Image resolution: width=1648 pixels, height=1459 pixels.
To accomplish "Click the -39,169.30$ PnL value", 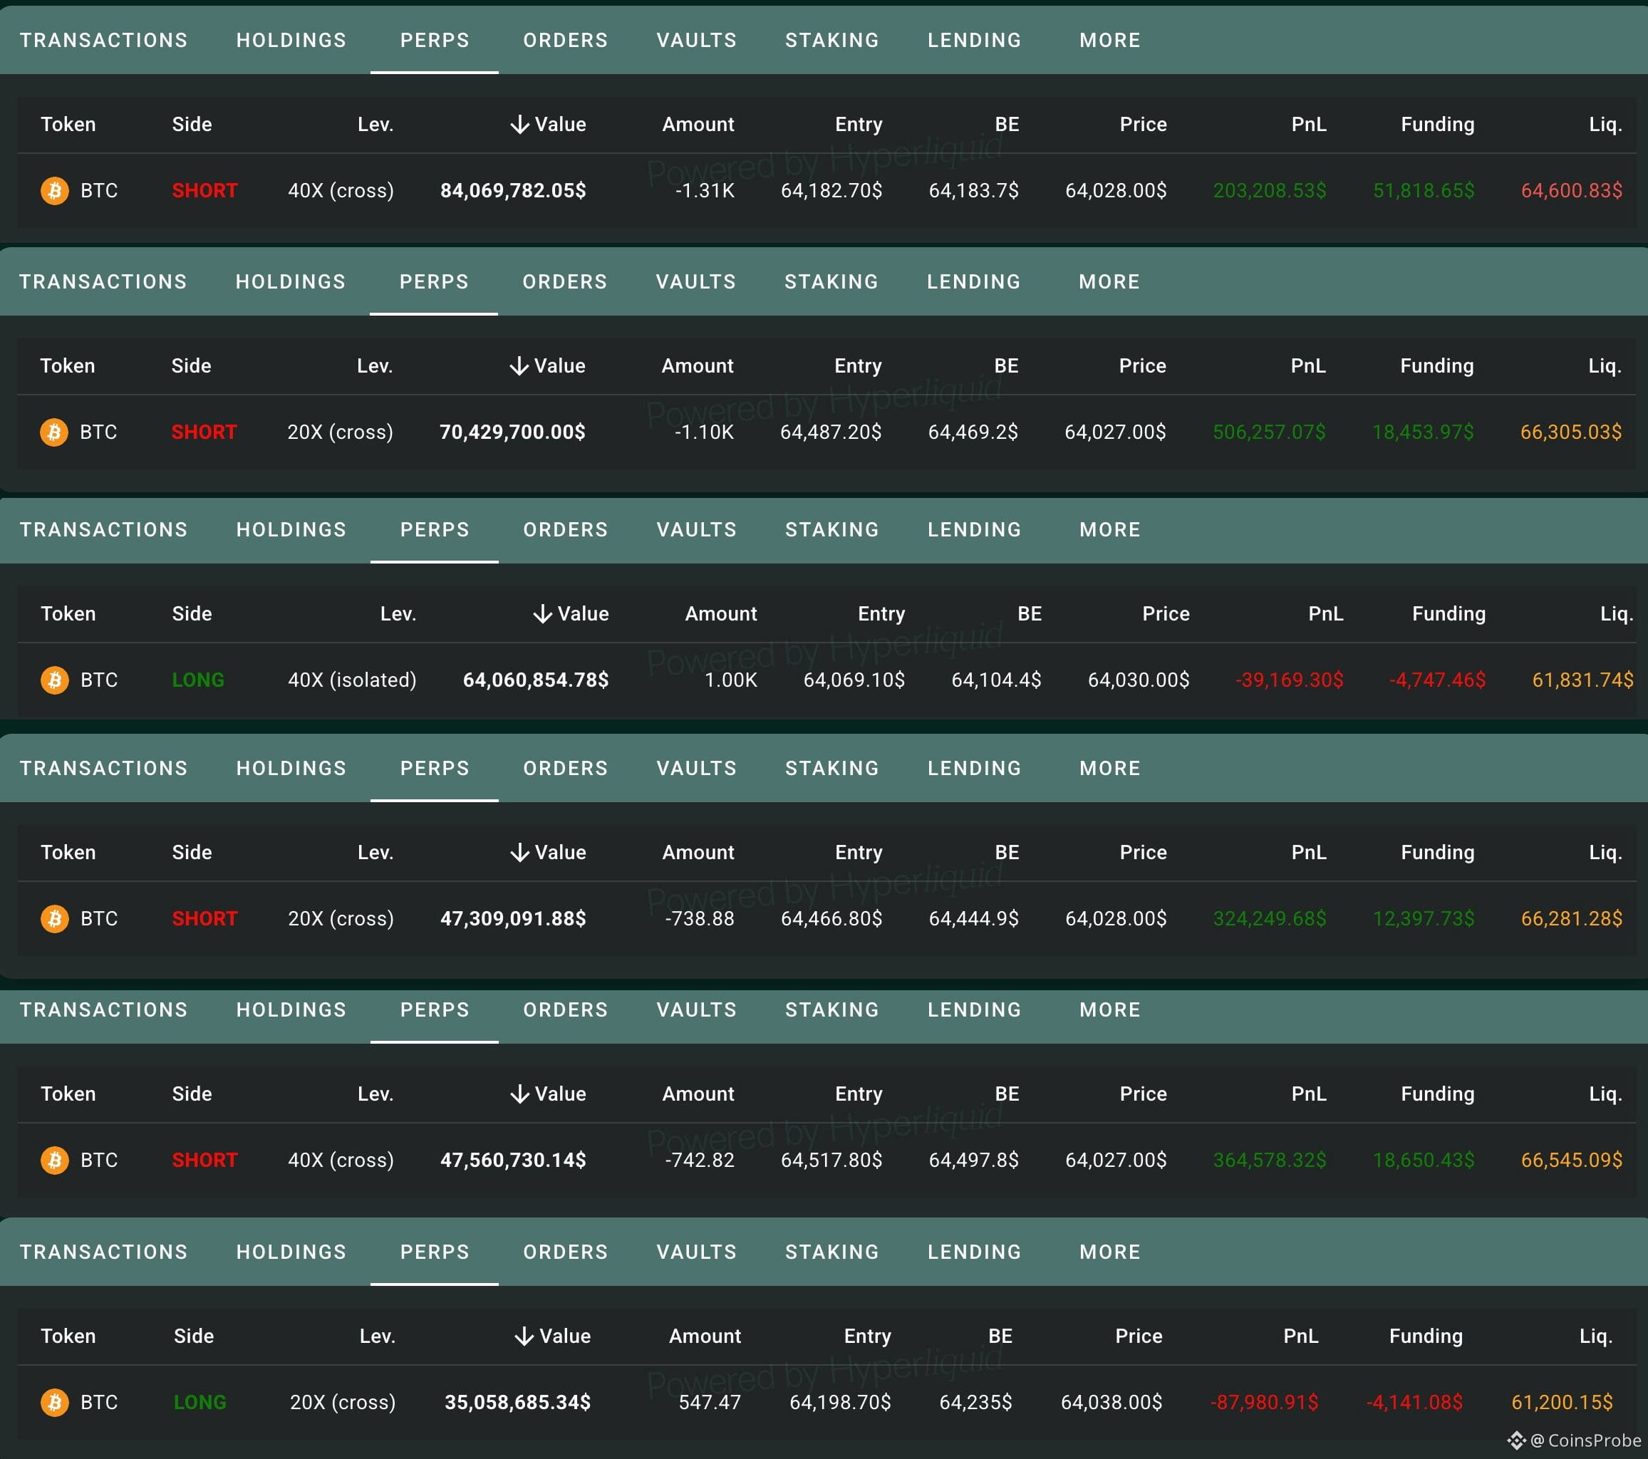I will [1289, 680].
